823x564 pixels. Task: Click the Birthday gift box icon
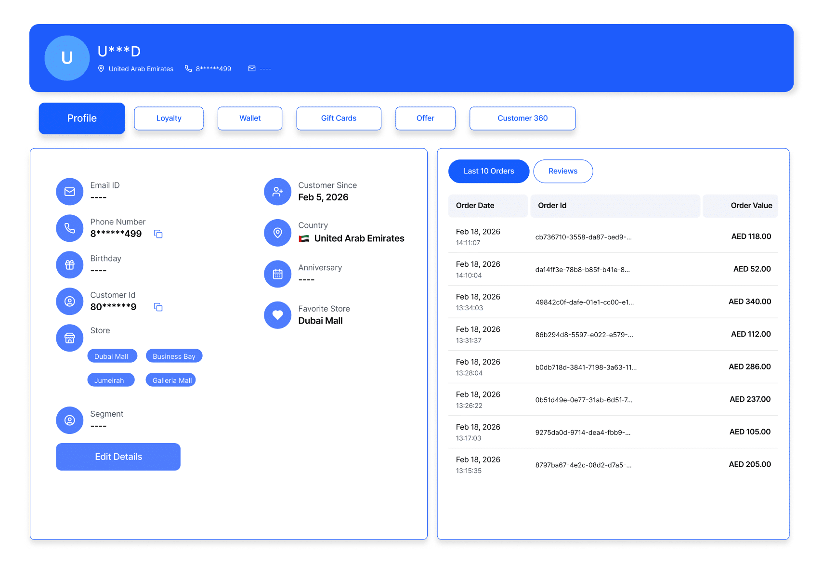69,264
